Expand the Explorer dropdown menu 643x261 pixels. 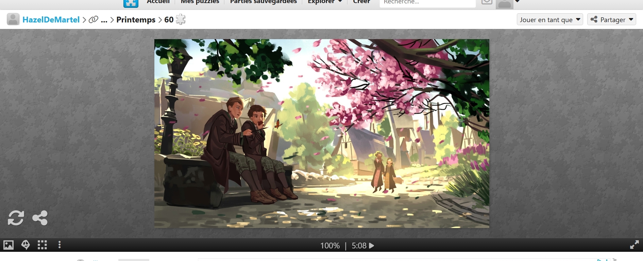[325, 2]
